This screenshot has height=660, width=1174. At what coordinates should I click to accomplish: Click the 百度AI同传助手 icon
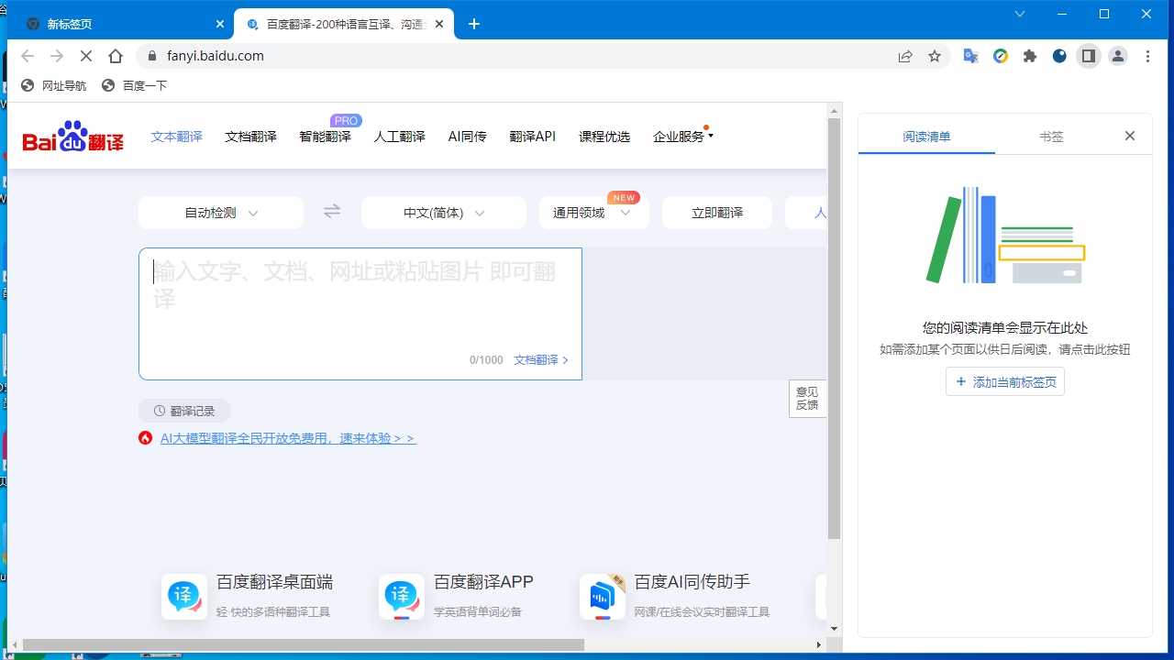coord(603,597)
